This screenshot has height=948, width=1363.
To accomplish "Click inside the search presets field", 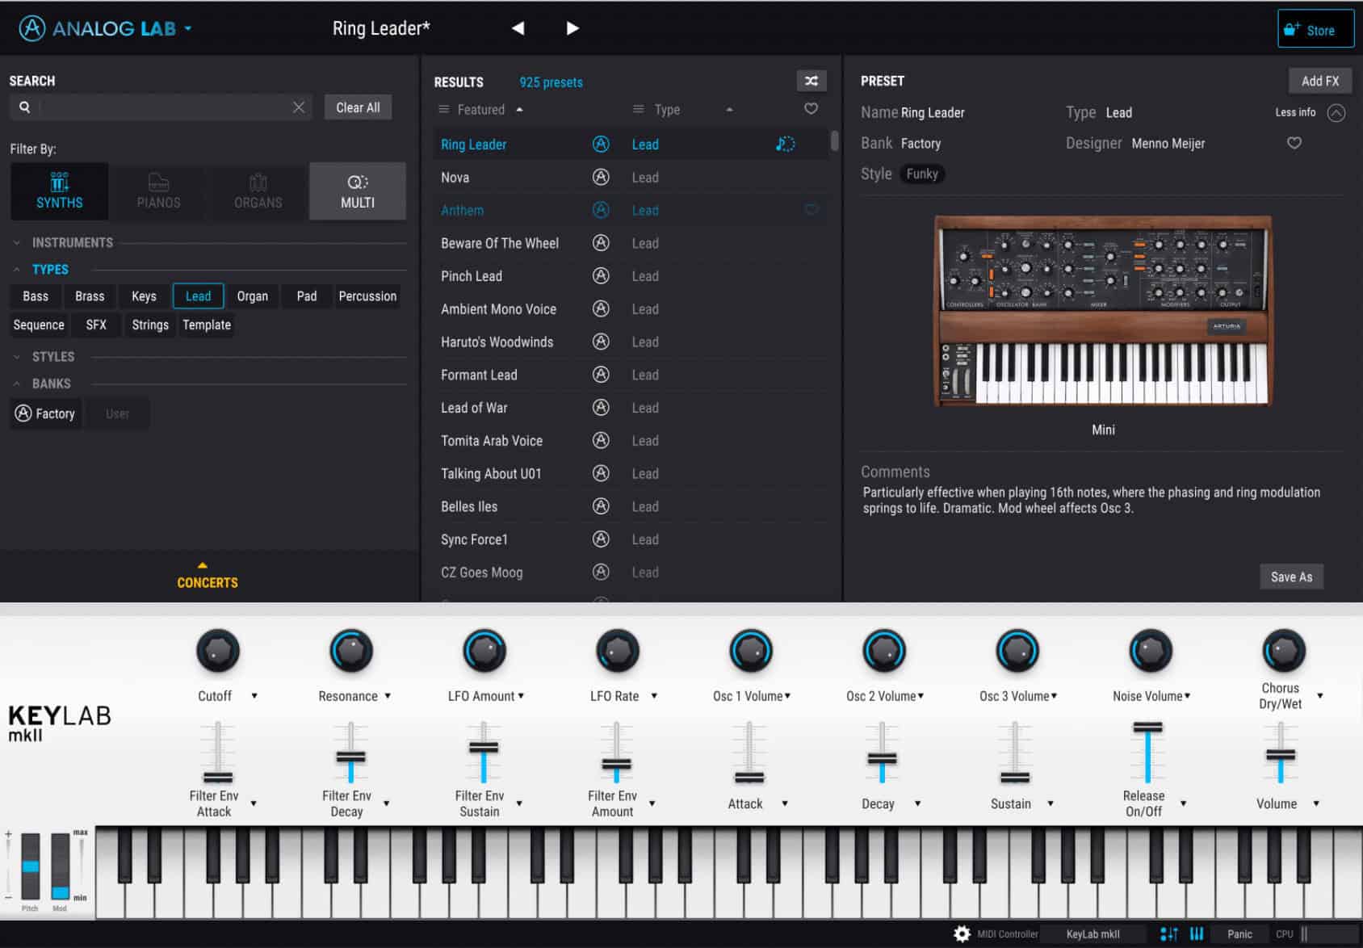I will tap(161, 107).
